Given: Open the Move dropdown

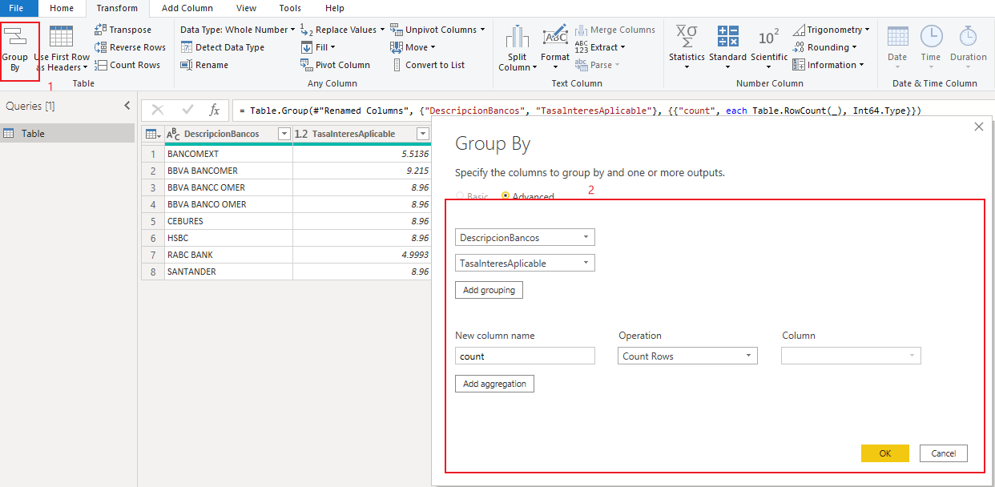Looking at the screenshot, I should [x=413, y=47].
